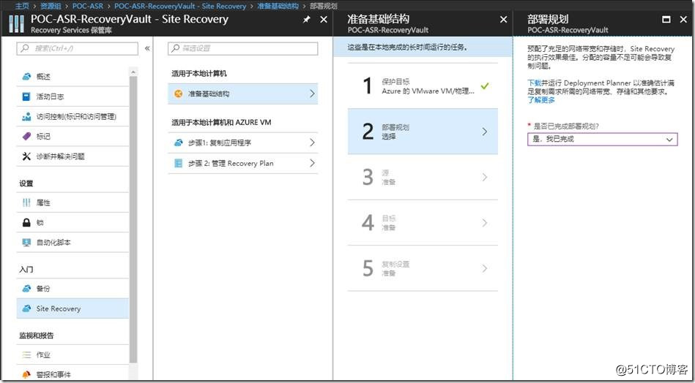Click the purple 标记 tag icon
This screenshot has height=383, width=695.
[x=26, y=137]
